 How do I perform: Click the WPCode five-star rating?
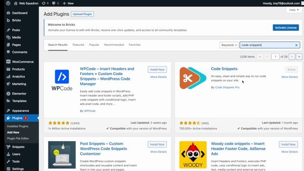coord(59,123)
